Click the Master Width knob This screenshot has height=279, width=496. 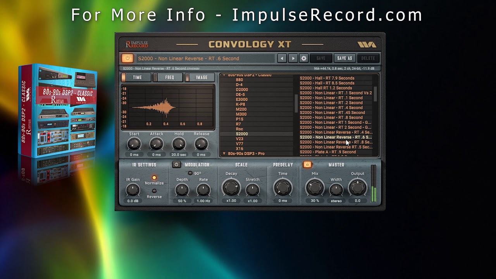tap(336, 190)
